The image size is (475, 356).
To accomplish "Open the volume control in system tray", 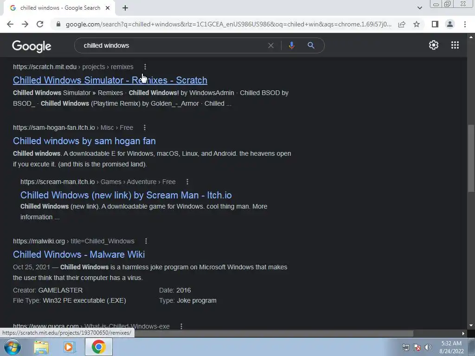I will coord(428,347).
